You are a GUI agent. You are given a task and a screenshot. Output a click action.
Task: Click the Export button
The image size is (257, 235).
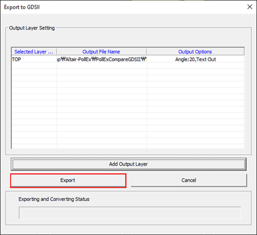click(68, 181)
